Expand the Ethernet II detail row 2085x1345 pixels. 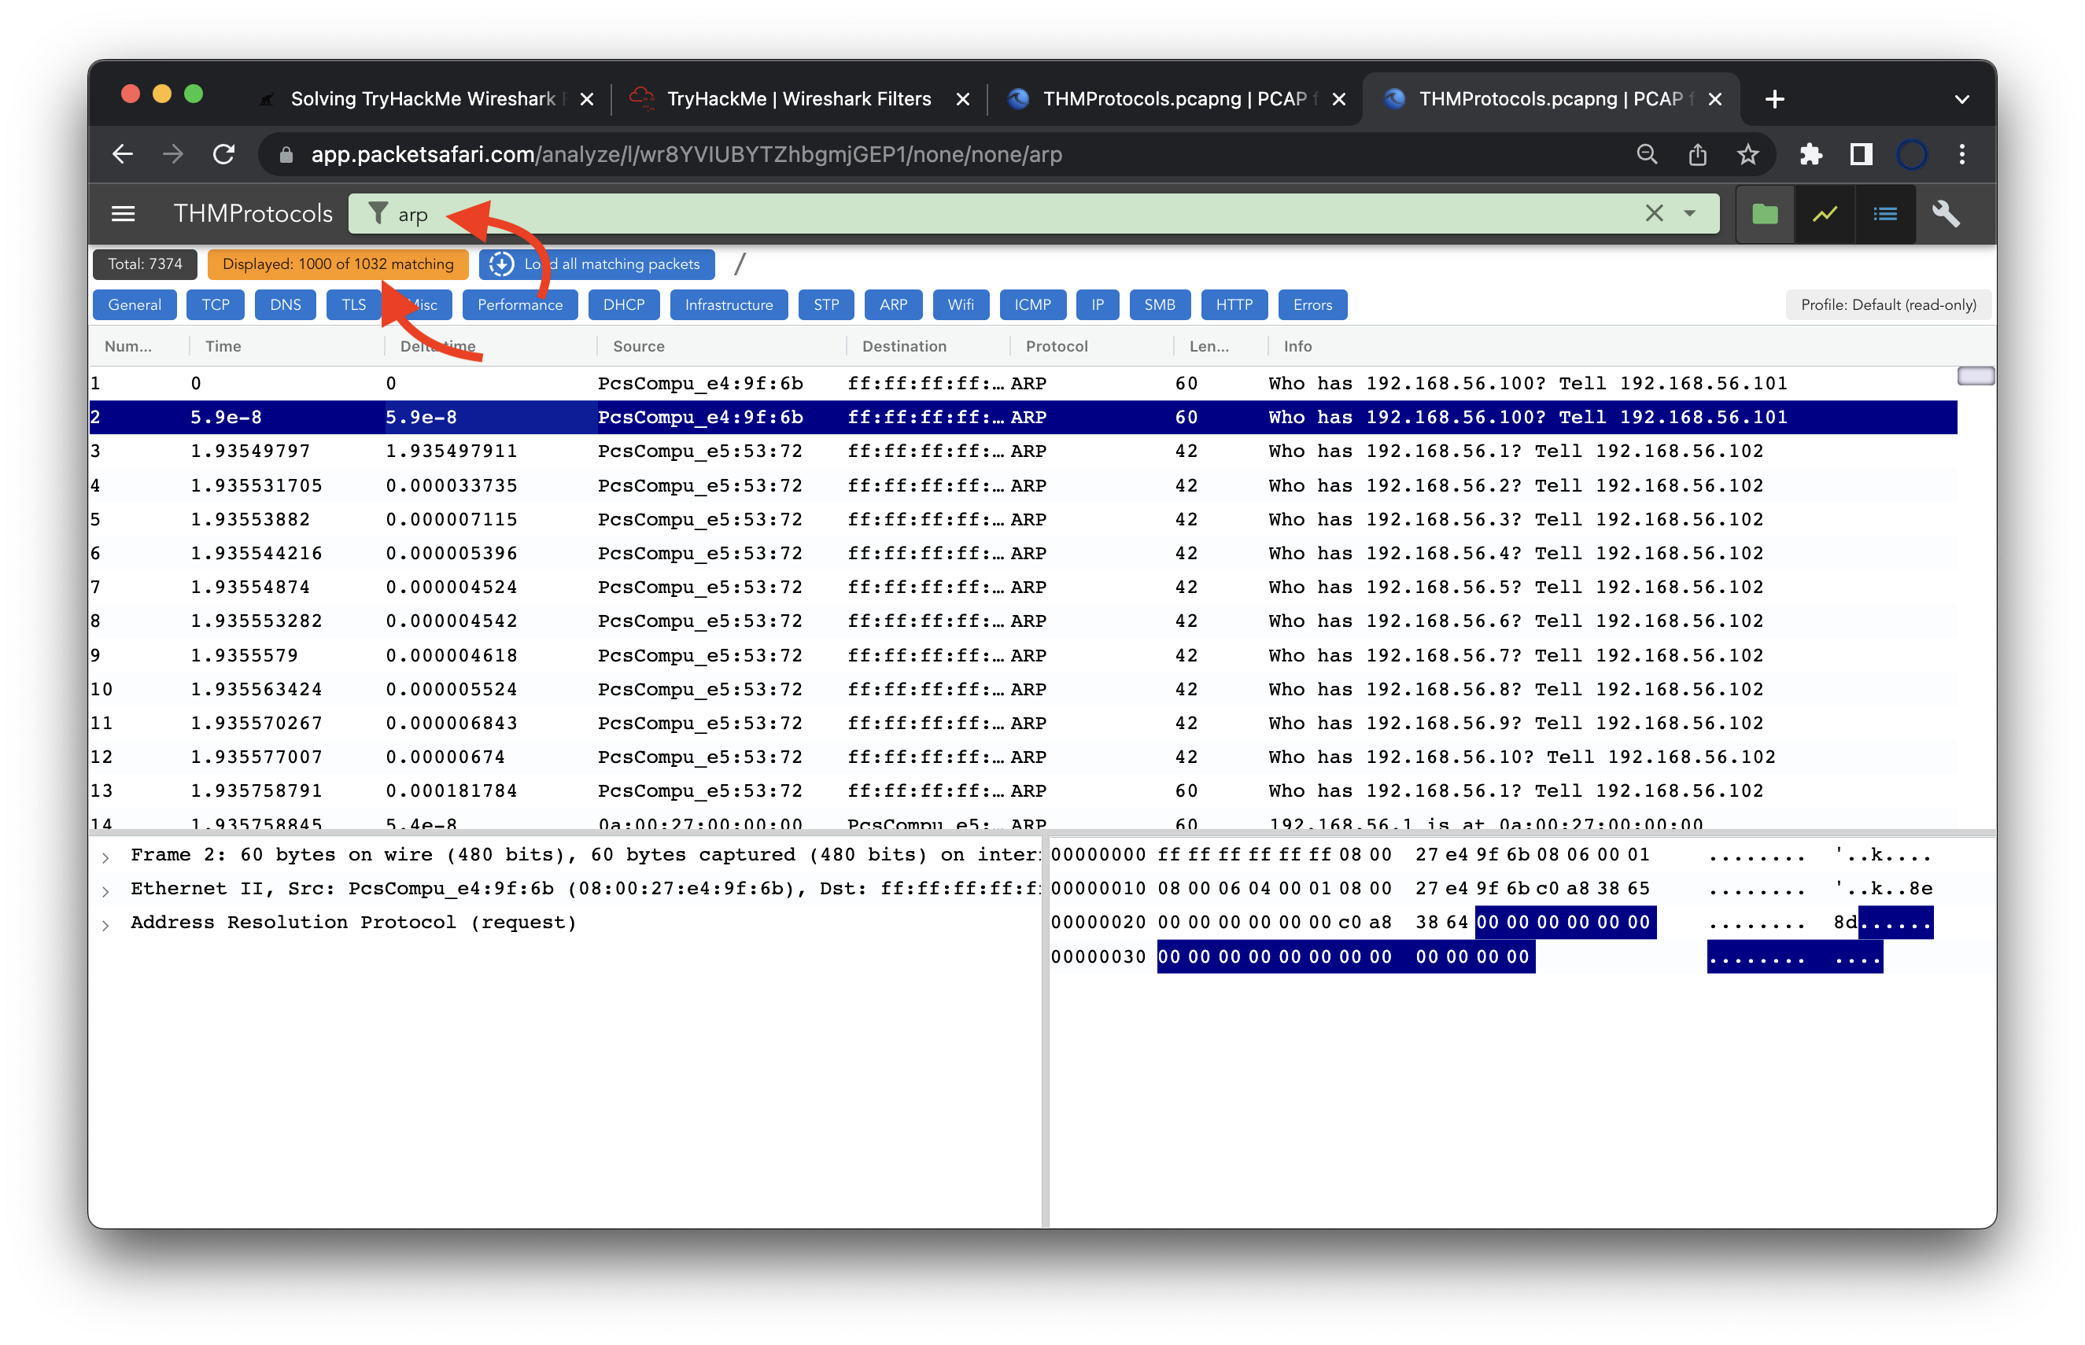point(105,891)
